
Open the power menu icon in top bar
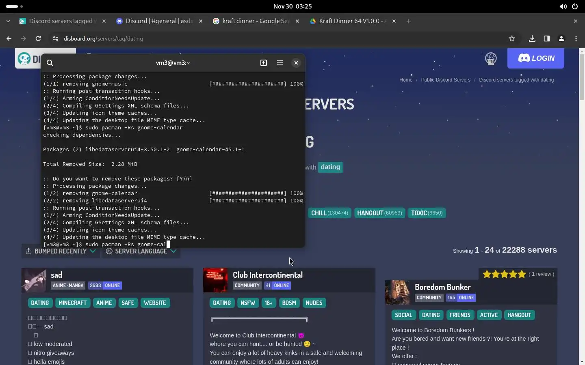tap(575, 6)
